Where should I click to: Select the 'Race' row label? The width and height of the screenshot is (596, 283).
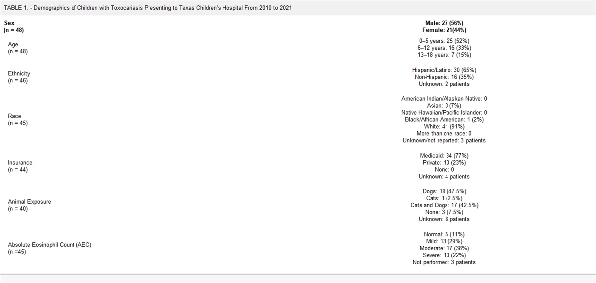(14, 116)
